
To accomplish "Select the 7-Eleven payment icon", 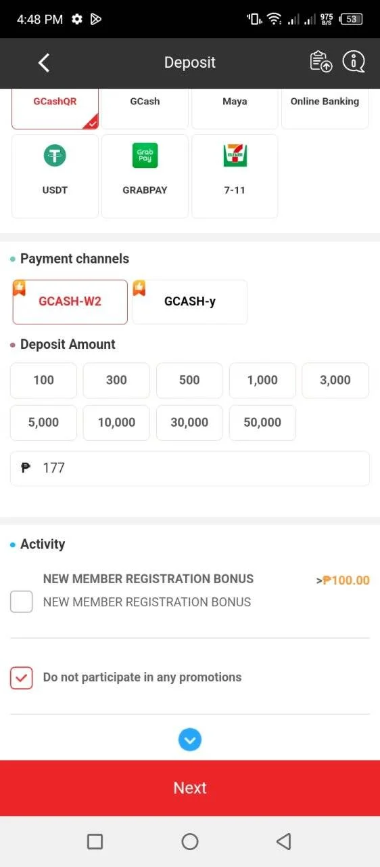I will (x=235, y=156).
